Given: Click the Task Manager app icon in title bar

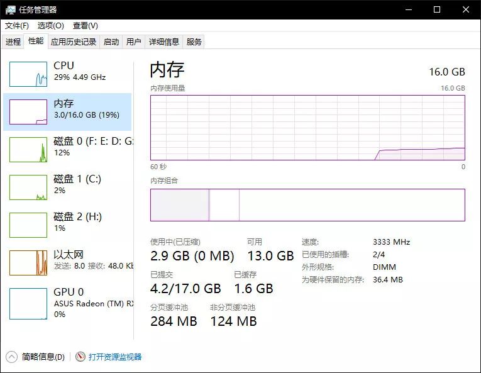Looking at the screenshot, I should coord(10,9).
